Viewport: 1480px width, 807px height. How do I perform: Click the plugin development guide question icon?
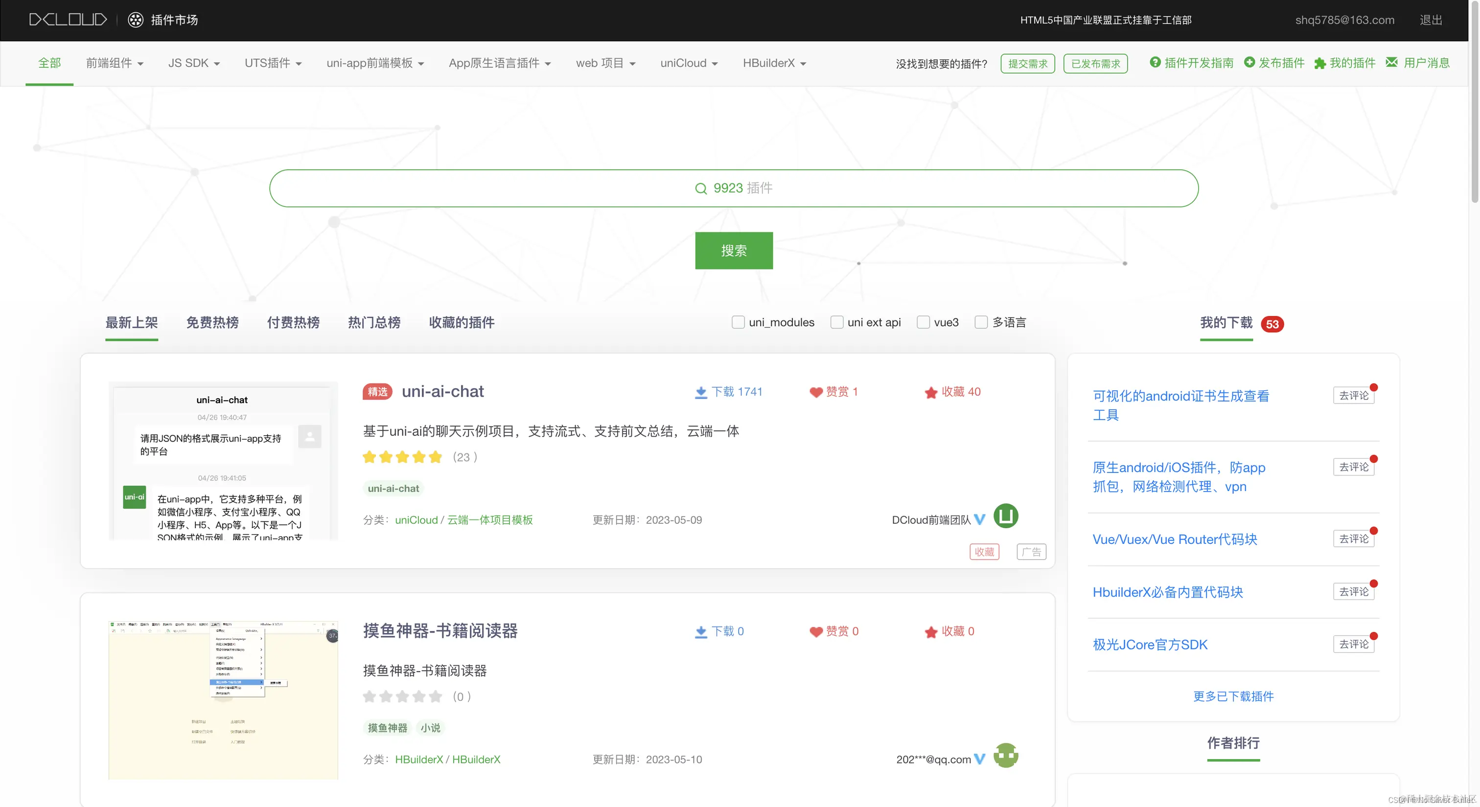pos(1155,62)
